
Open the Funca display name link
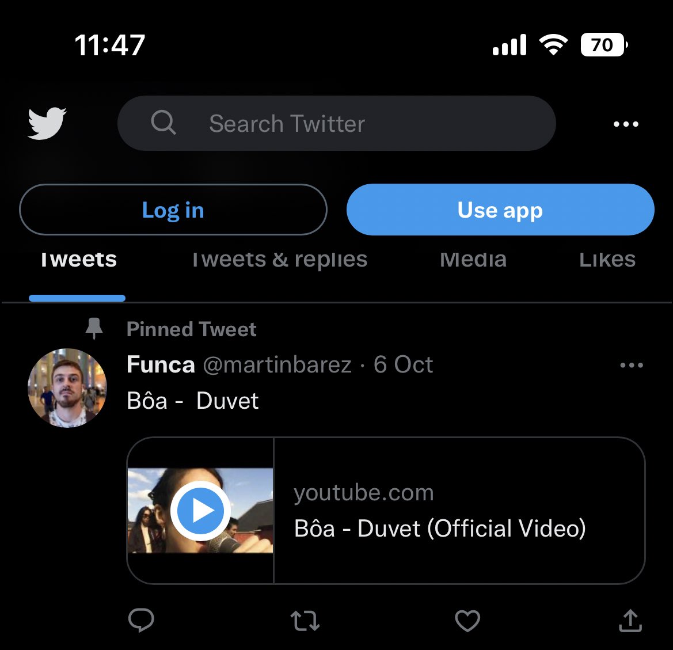click(x=161, y=364)
